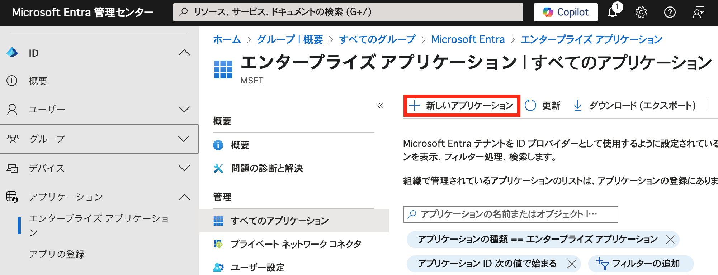
Task: Select すべてのアプリケーション in the menu
Action: click(x=294, y=221)
